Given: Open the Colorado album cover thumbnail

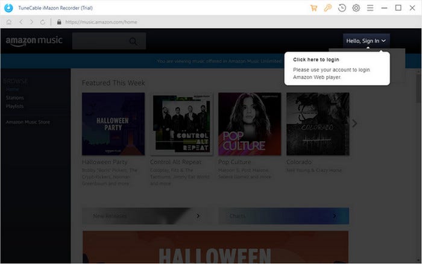Looking at the screenshot, I should 318,124.
